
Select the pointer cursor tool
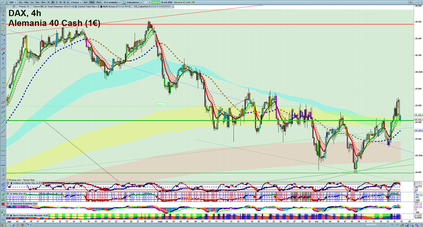click(x=3, y=10)
